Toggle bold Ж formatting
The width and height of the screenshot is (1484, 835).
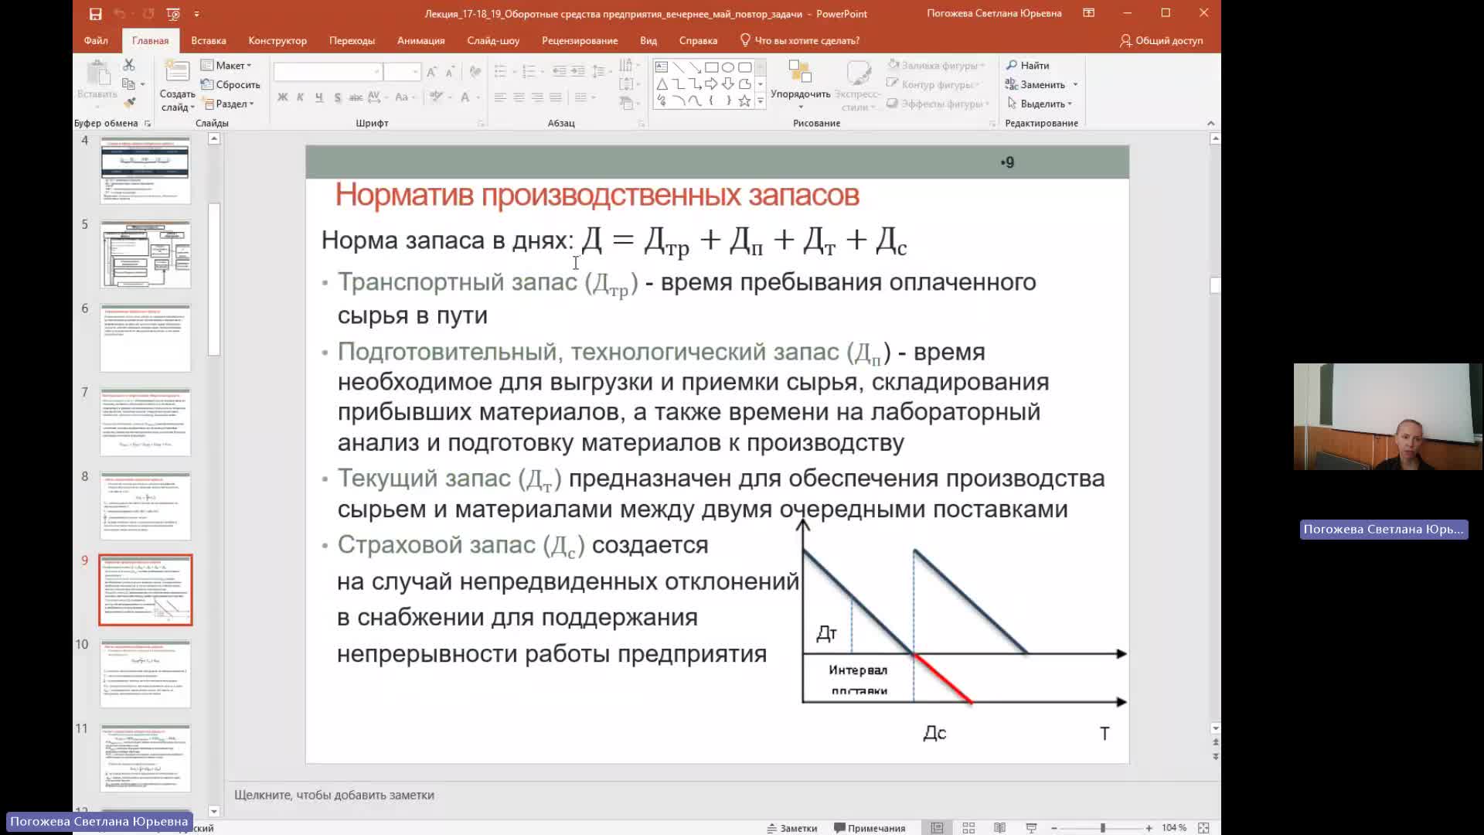pos(282,97)
